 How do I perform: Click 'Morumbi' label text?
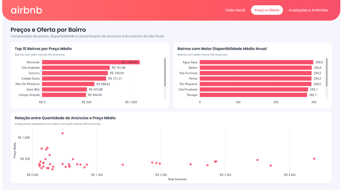pos(33,62)
